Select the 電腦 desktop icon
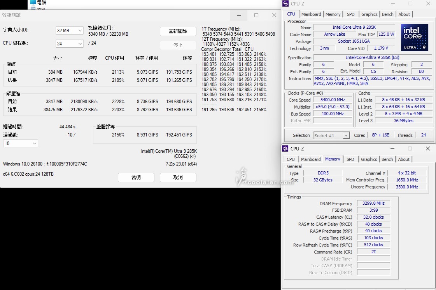Image resolution: width=436 pixels, height=290 pixels. pyautogui.click(x=33, y=2)
